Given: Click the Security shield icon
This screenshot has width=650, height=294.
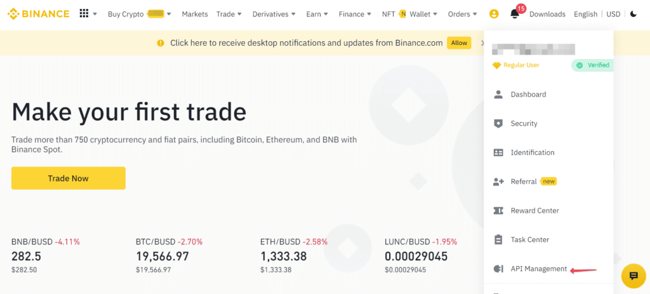Looking at the screenshot, I should point(498,123).
